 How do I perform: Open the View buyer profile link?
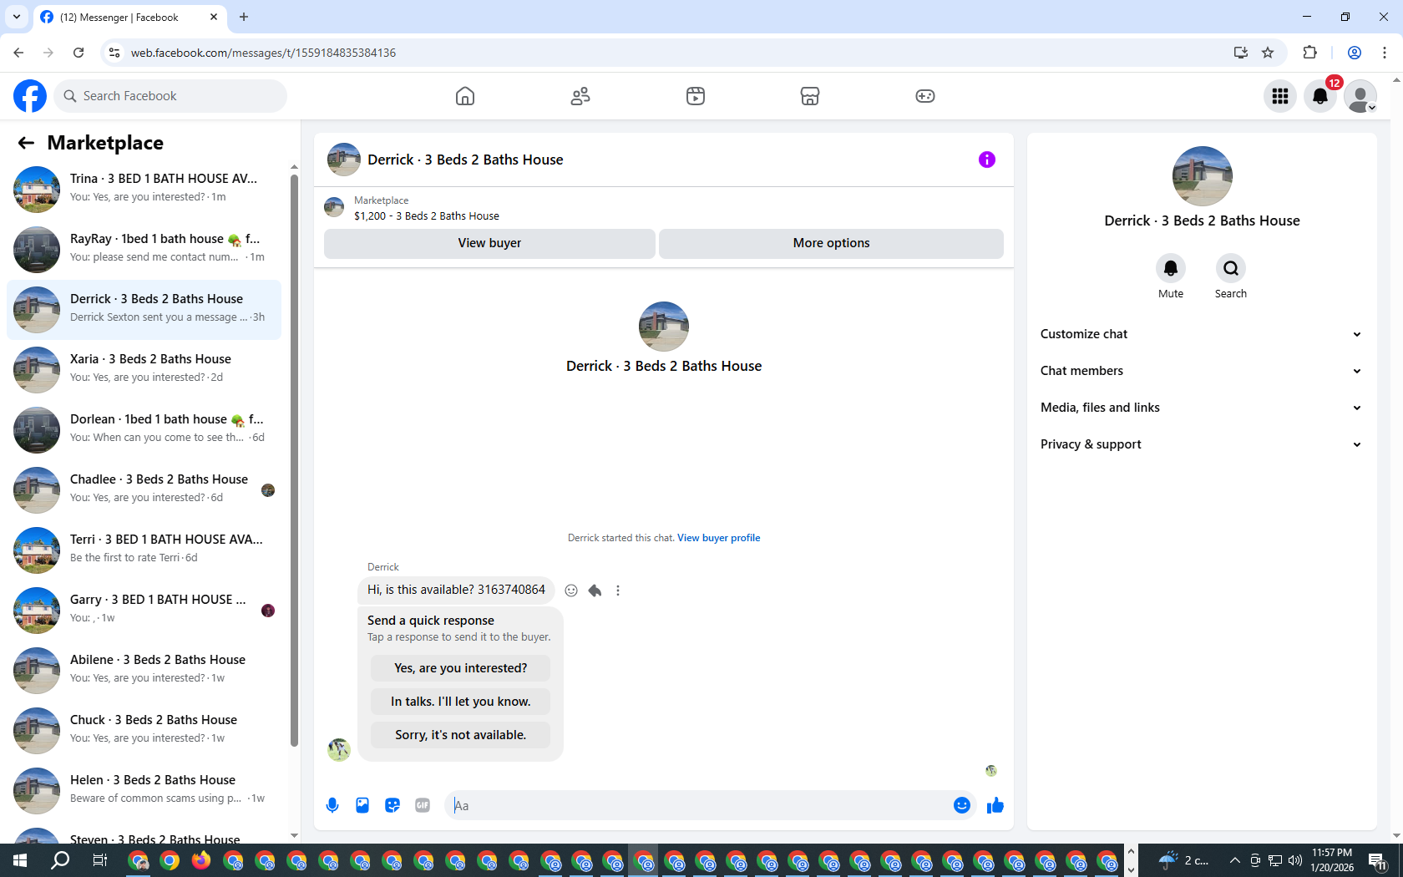pos(718,538)
